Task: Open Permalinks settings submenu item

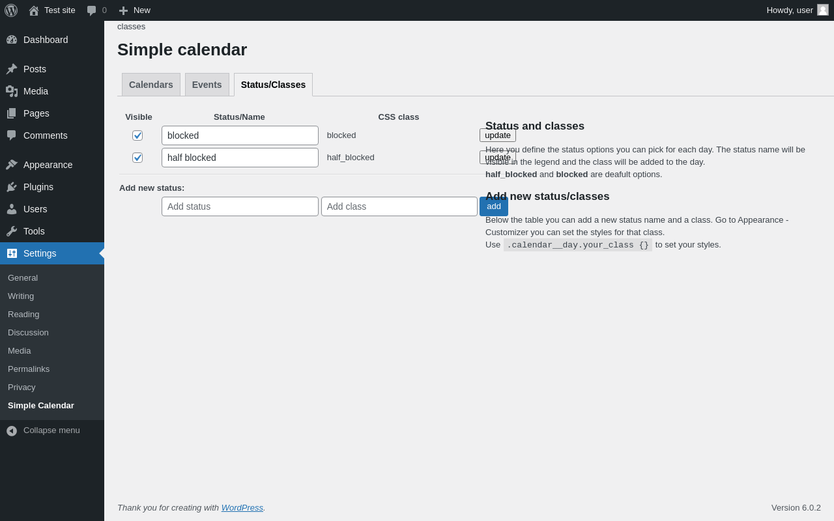Action: (29, 369)
